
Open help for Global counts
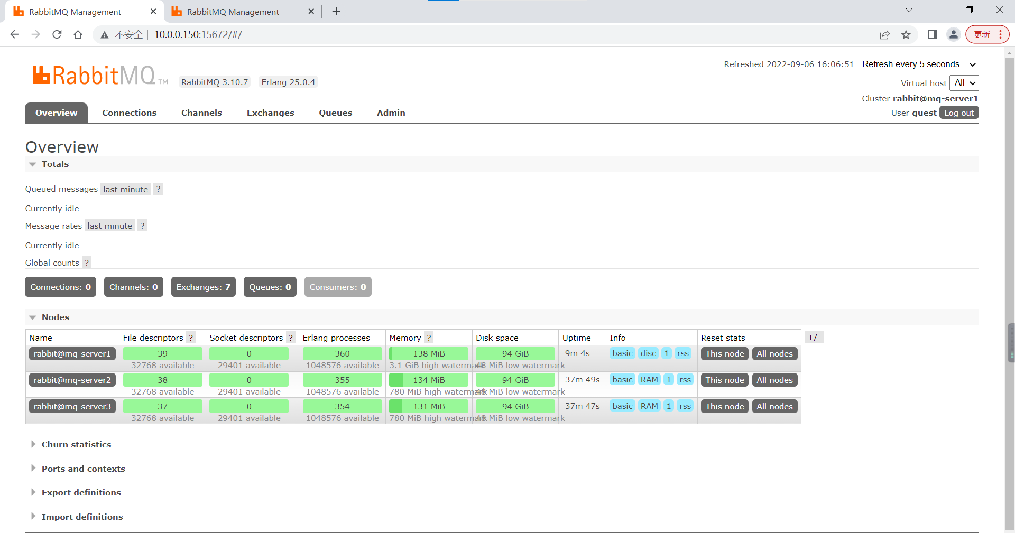[87, 263]
